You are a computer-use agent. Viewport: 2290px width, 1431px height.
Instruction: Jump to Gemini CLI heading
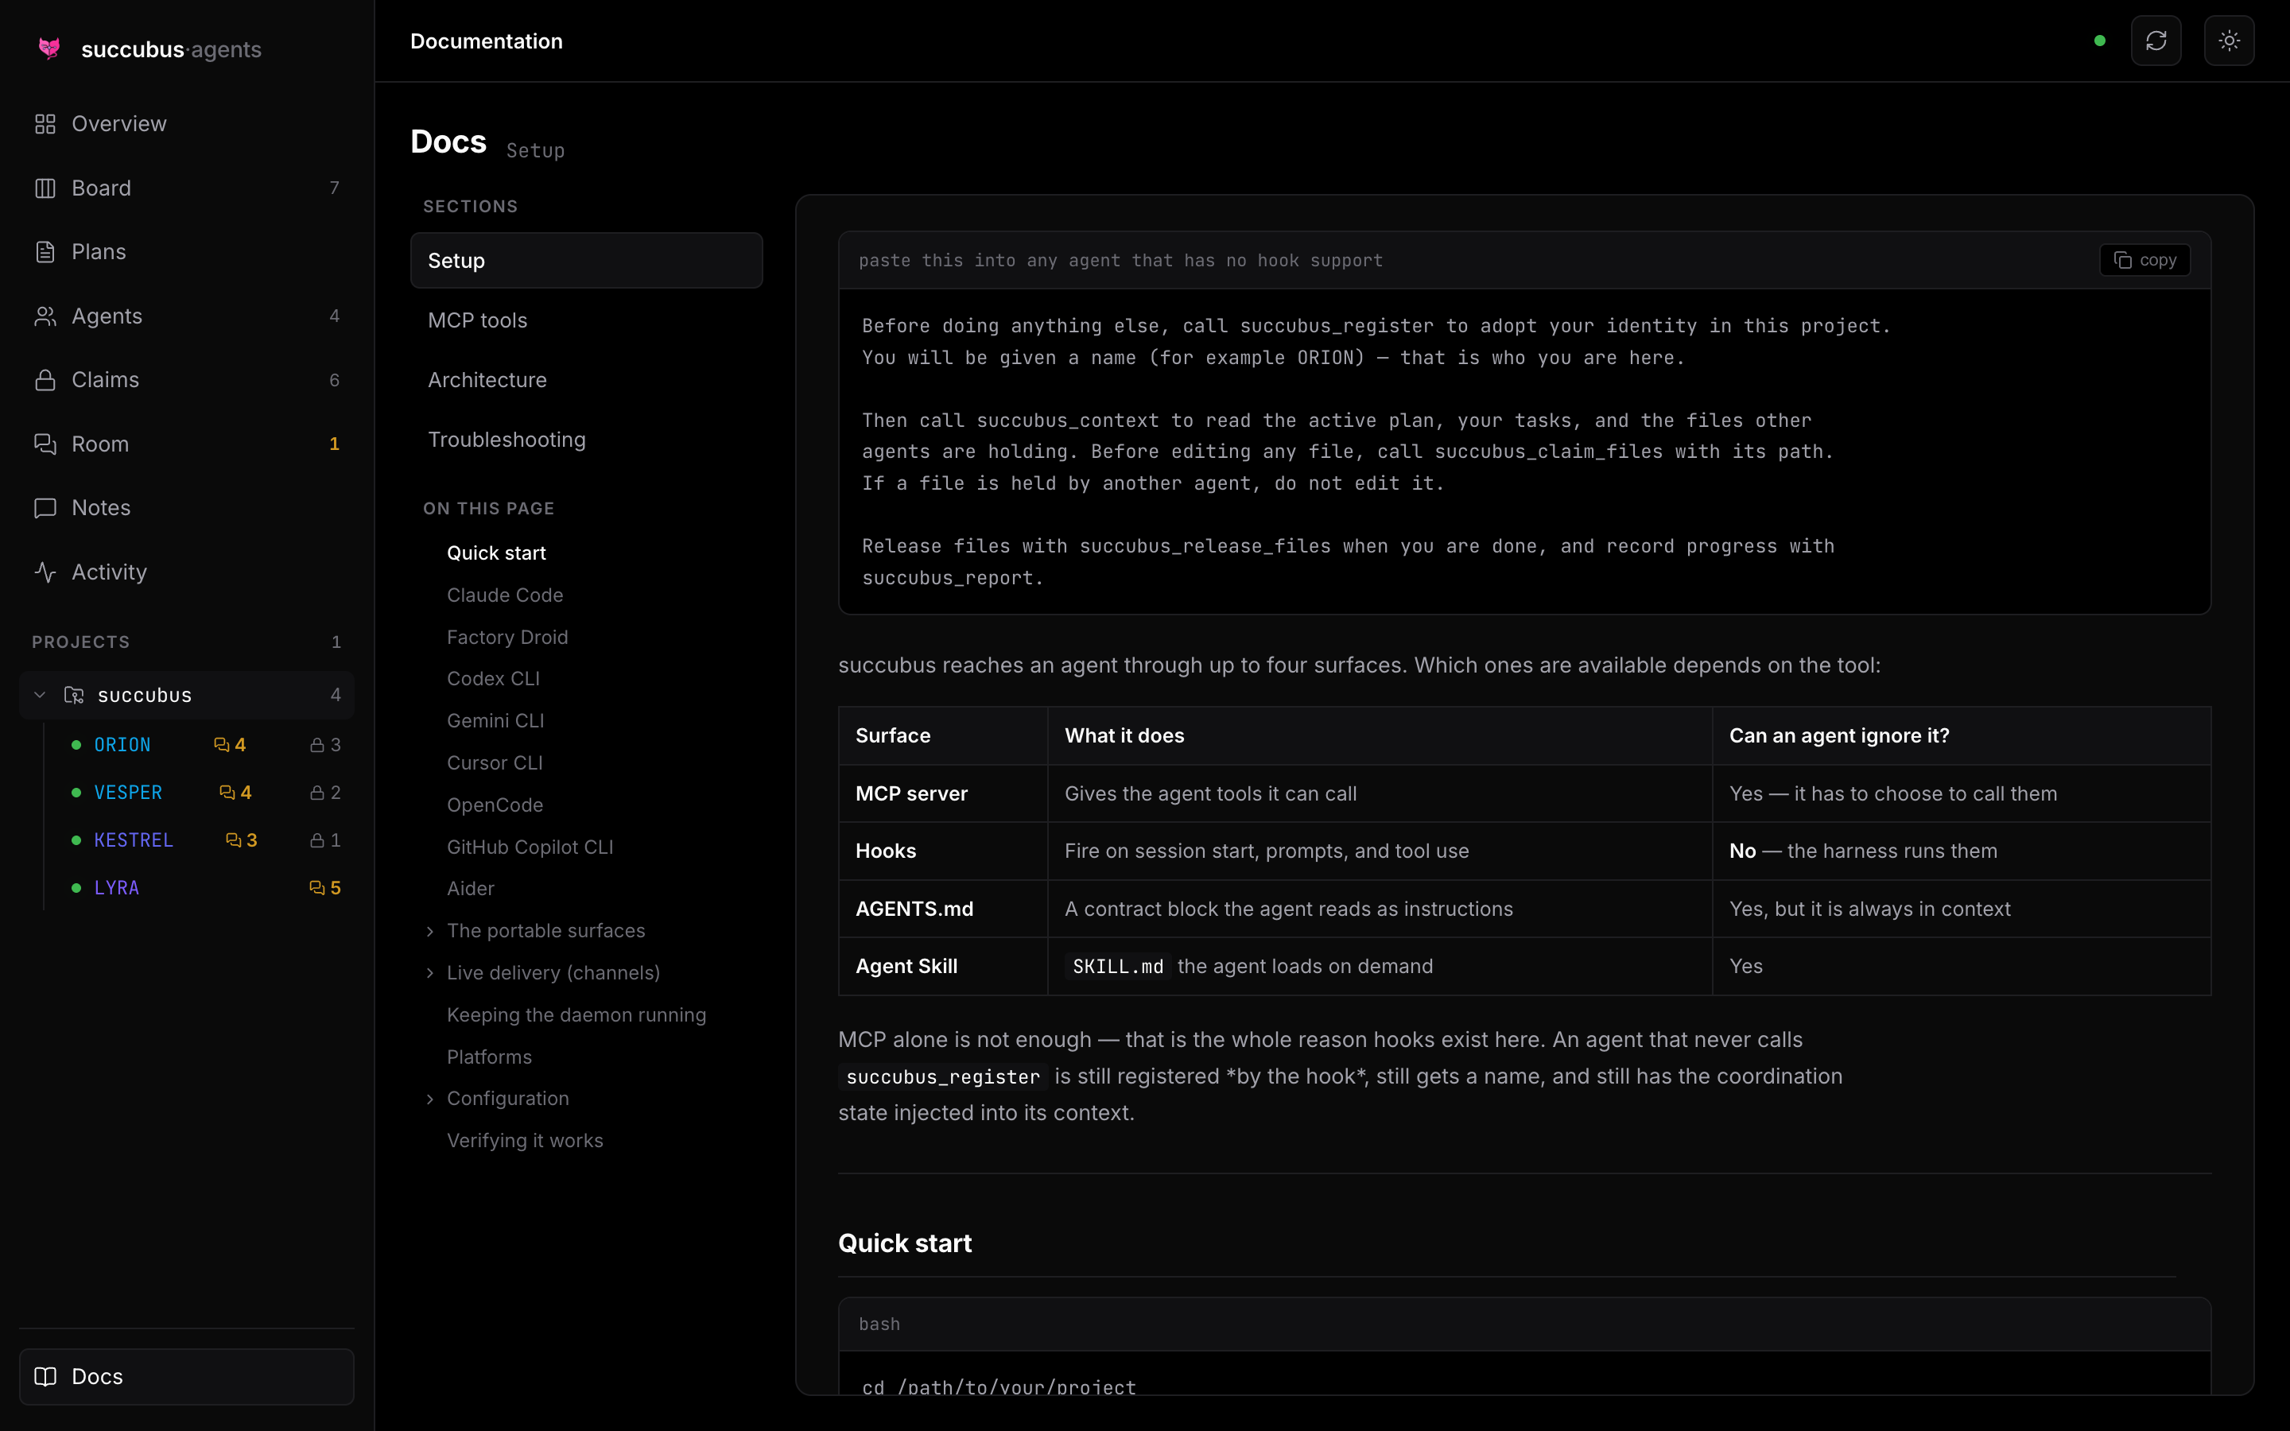pyautogui.click(x=495, y=721)
